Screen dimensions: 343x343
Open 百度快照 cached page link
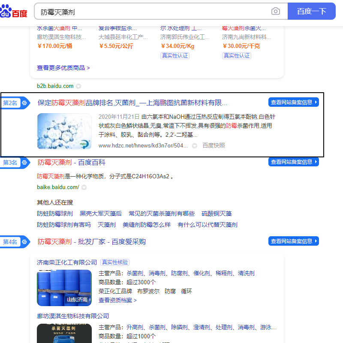[214, 145]
